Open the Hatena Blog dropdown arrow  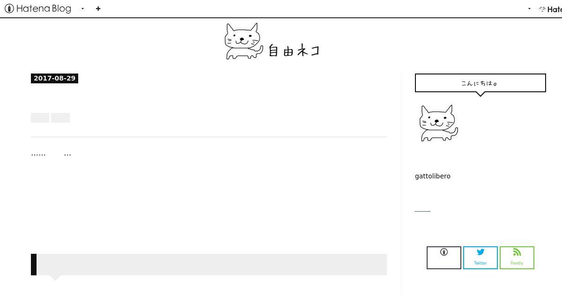(x=83, y=8)
